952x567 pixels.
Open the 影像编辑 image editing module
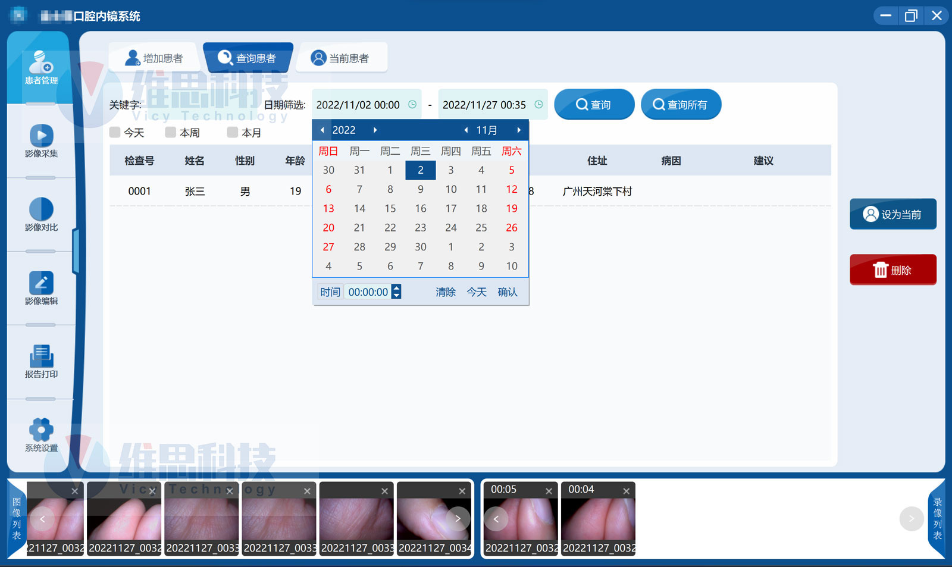point(41,288)
